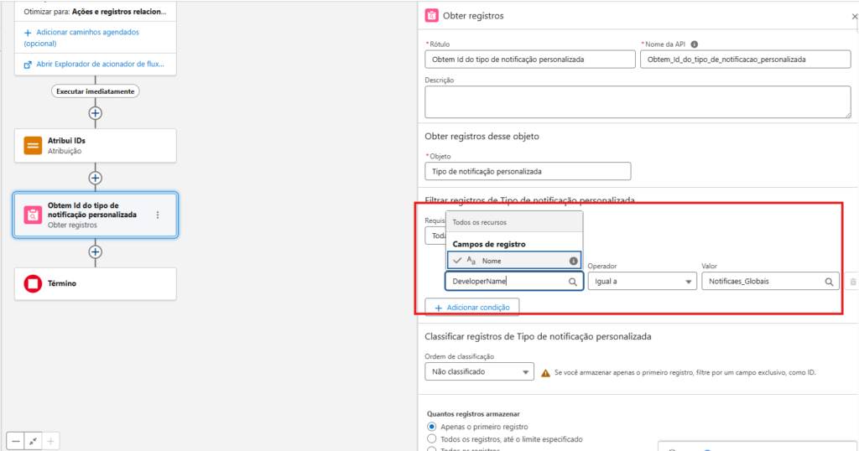The image size is (859, 451).
Task: Select Todos os registros, até o limite especificado
Action: click(432, 438)
